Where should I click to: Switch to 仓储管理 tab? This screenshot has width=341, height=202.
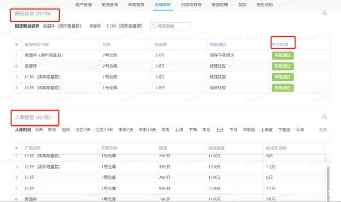click(x=163, y=5)
